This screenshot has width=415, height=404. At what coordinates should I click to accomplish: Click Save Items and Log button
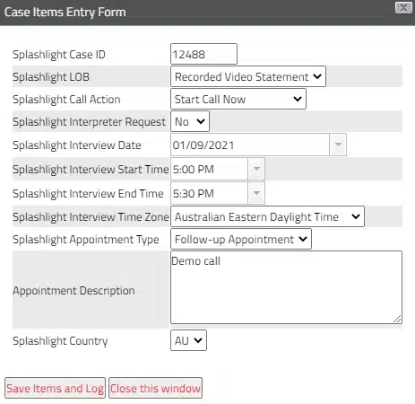(x=56, y=388)
